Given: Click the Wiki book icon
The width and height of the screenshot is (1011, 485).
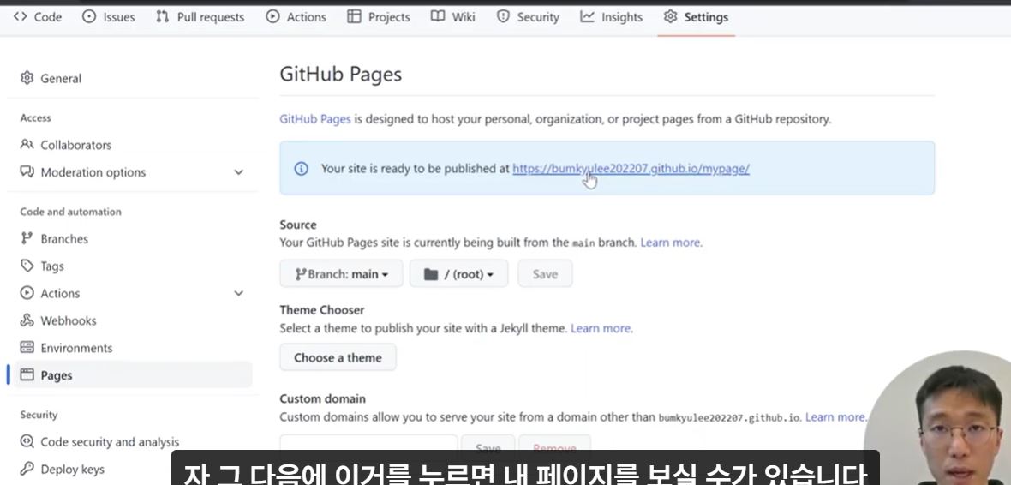Looking at the screenshot, I should (438, 17).
